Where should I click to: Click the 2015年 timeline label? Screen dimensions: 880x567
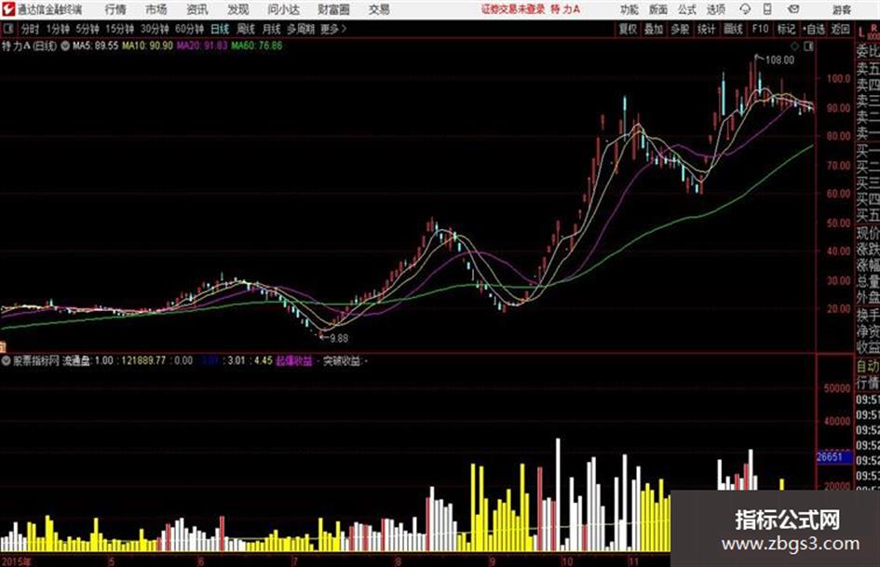coord(16,561)
